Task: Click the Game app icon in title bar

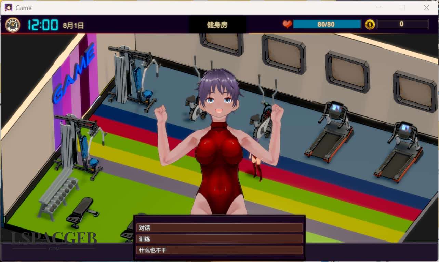Action: tap(9, 8)
